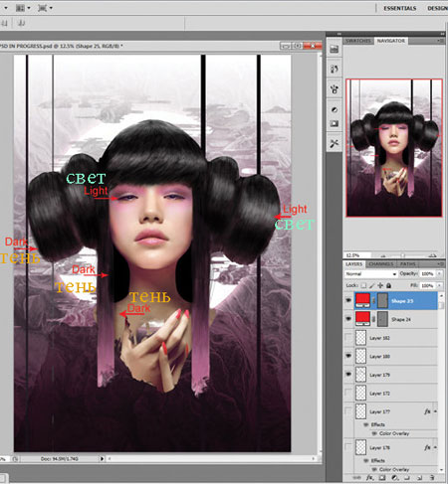Open the Adjustments panel half-circle icon
448x484 pixels.
(335, 110)
